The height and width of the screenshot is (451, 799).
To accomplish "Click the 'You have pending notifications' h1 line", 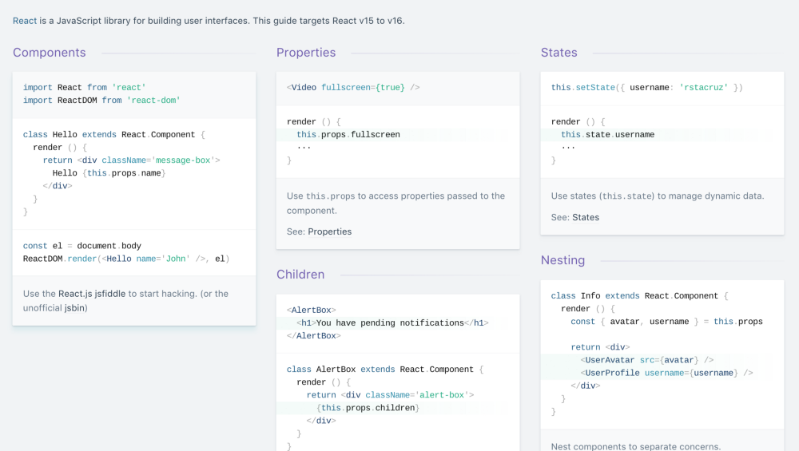I will (392, 323).
